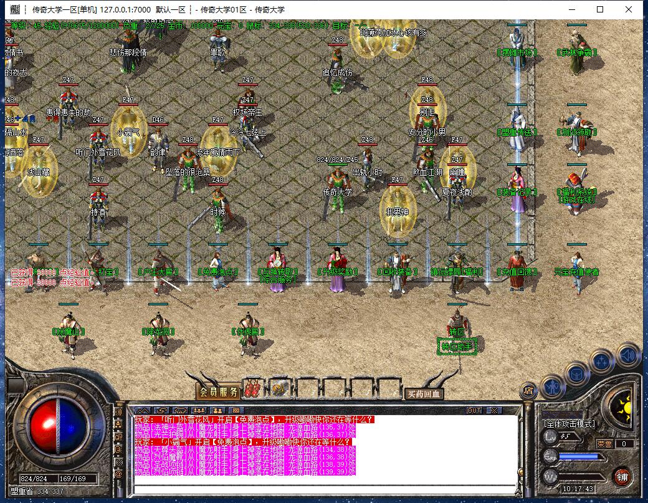Click the Lv level stone icon
This screenshot has height=503, width=648.
point(550,436)
